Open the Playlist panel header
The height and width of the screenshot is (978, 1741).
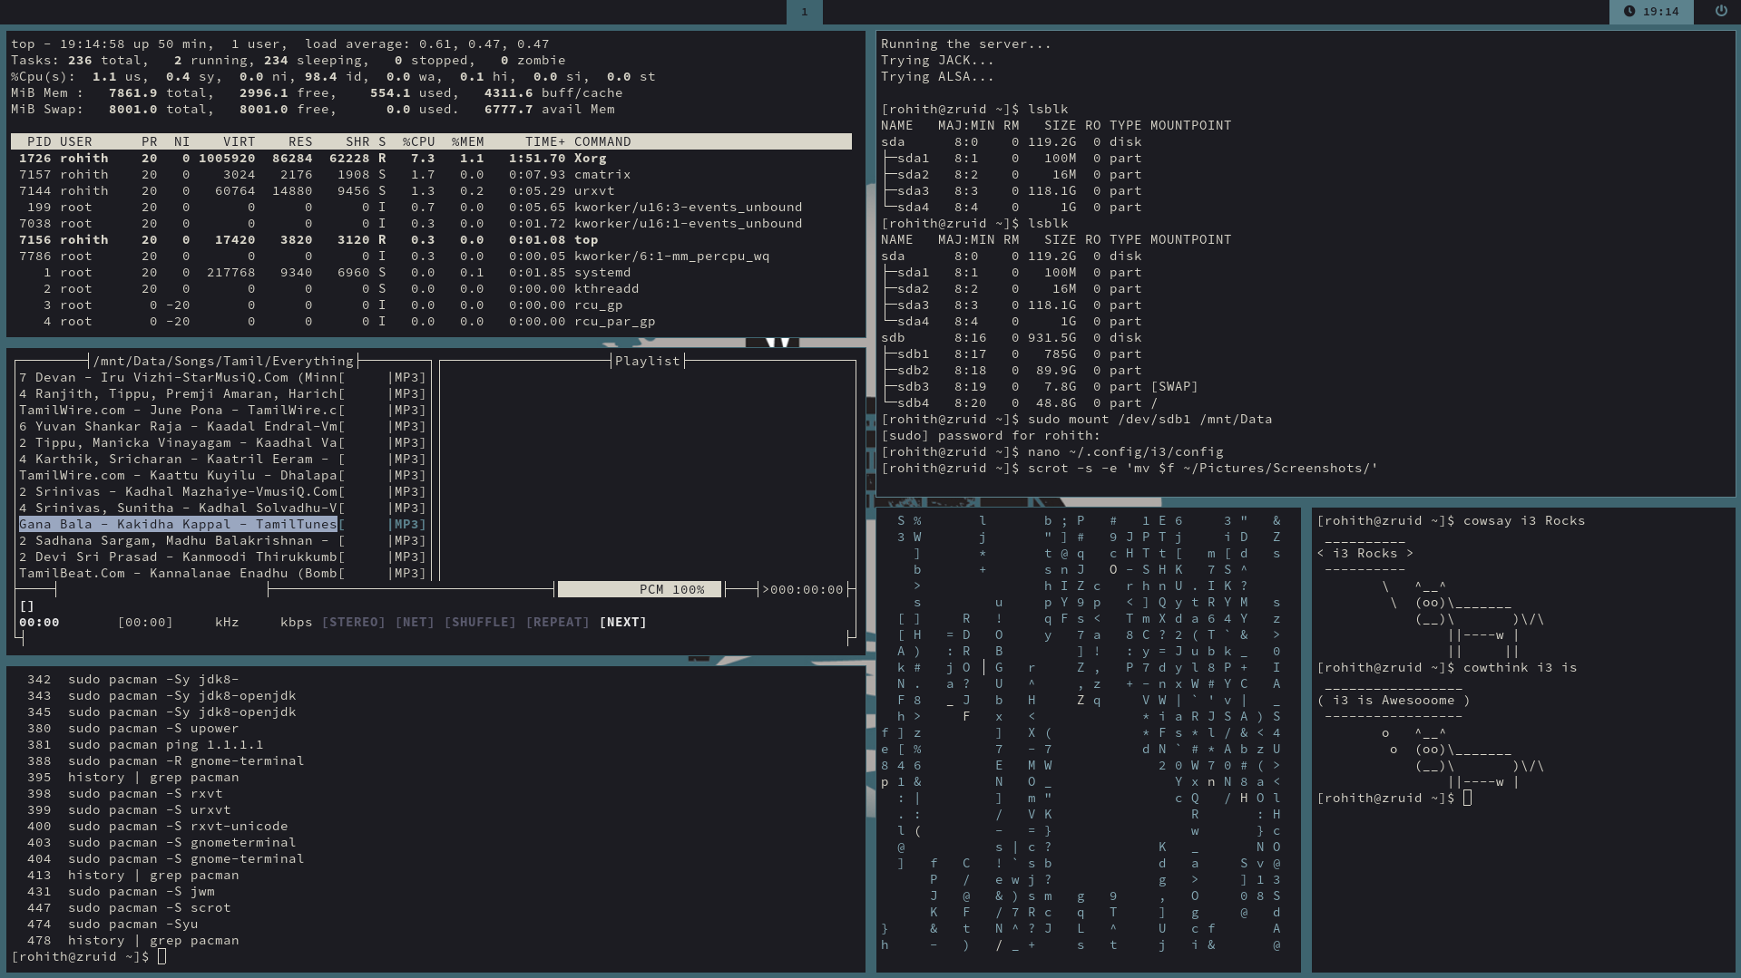click(647, 361)
